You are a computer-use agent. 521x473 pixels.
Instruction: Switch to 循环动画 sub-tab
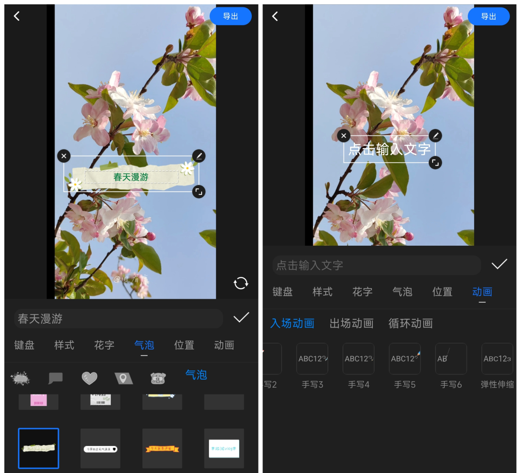(x=411, y=323)
